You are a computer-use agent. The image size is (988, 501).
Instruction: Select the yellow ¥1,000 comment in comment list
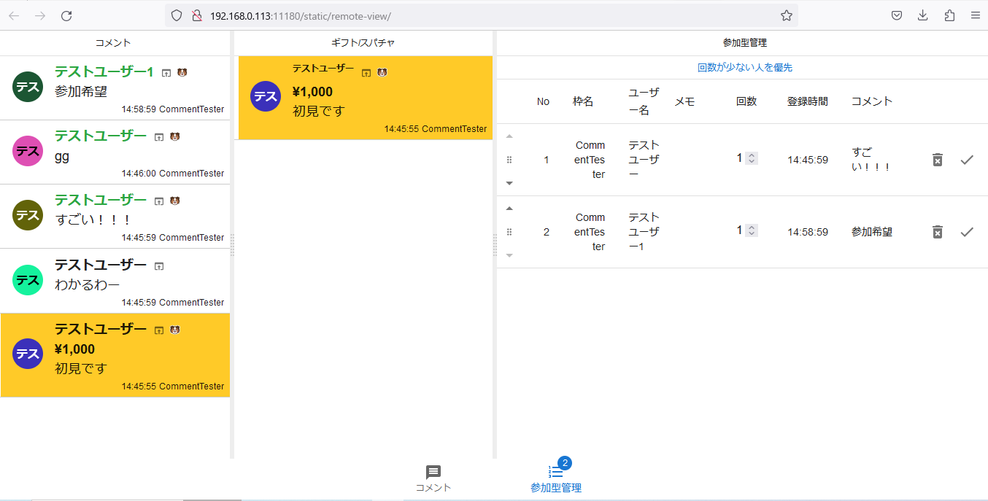[x=115, y=355]
